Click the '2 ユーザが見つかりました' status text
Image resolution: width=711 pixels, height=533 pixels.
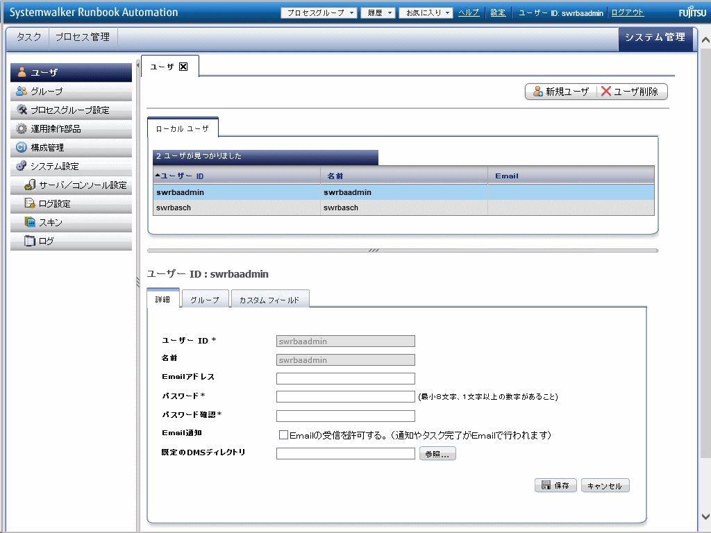pyautogui.click(x=199, y=156)
